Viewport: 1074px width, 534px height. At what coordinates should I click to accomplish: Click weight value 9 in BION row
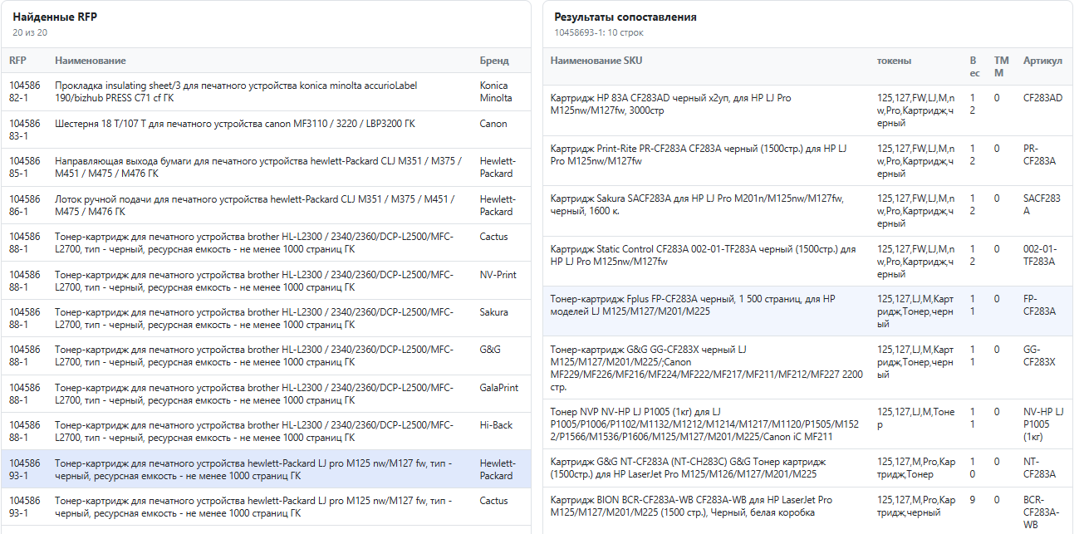click(973, 500)
